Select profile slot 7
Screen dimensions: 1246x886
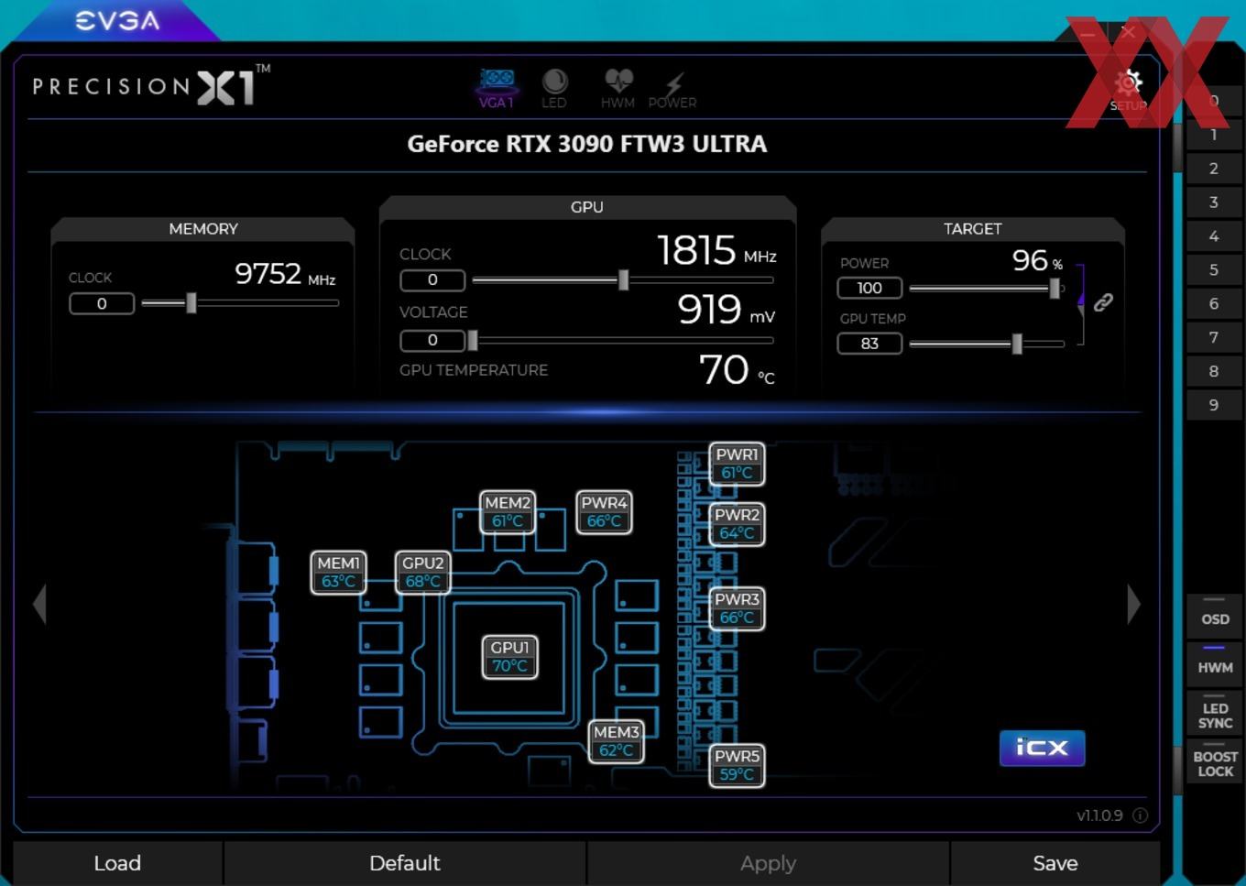pos(1214,337)
